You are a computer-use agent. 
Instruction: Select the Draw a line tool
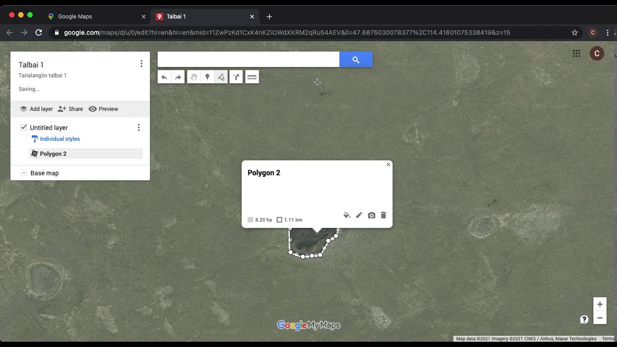pos(221,77)
